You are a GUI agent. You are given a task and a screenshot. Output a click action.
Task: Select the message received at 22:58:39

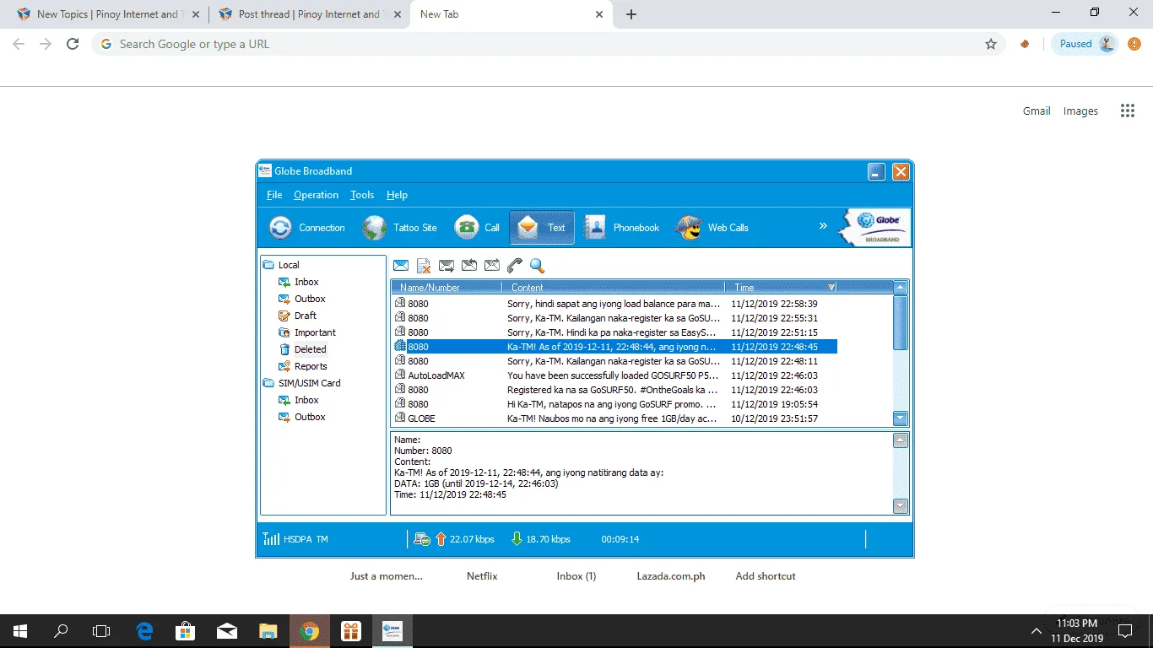[x=614, y=304]
